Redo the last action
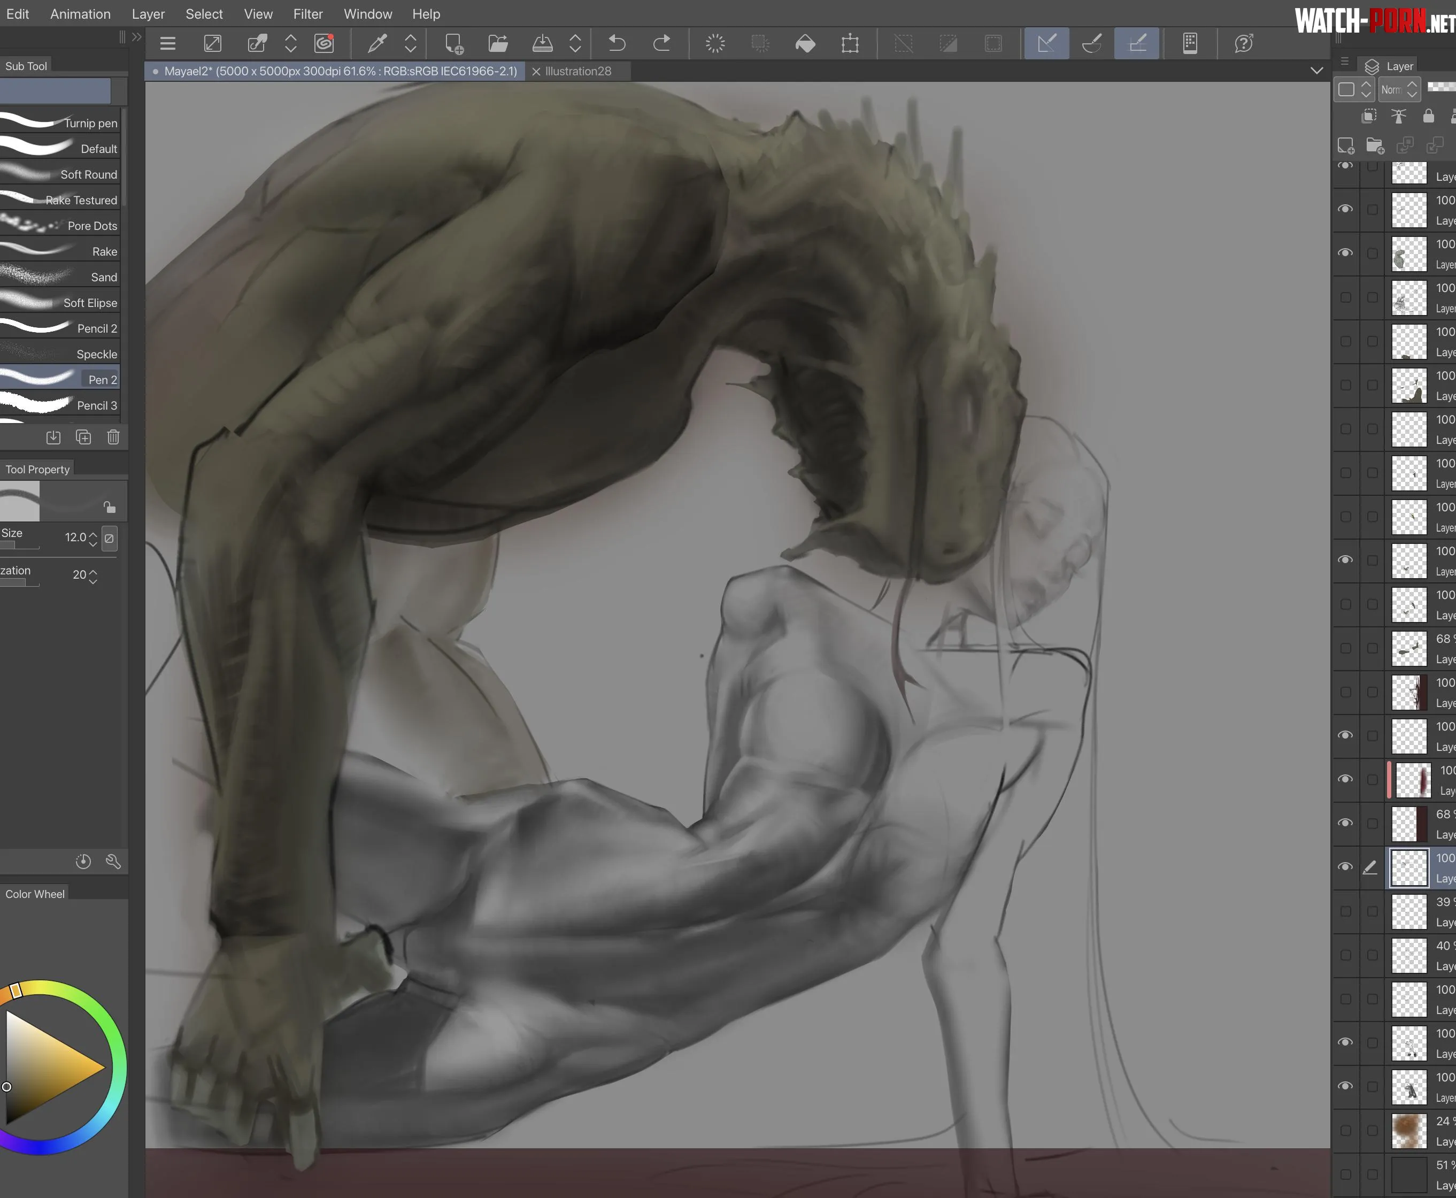 tap(662, 43)
